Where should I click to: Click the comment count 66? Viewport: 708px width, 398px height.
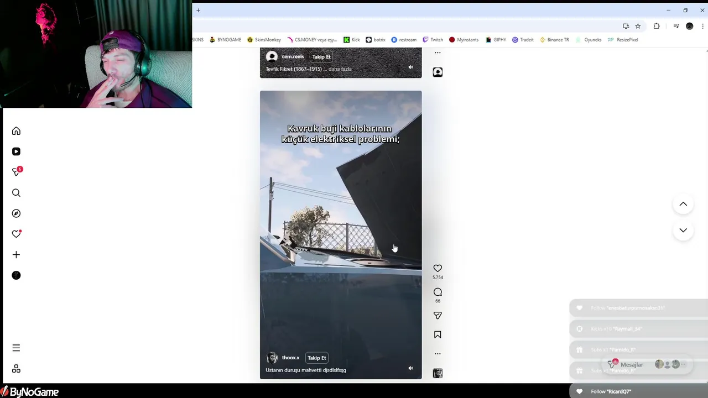coord(438,301)
